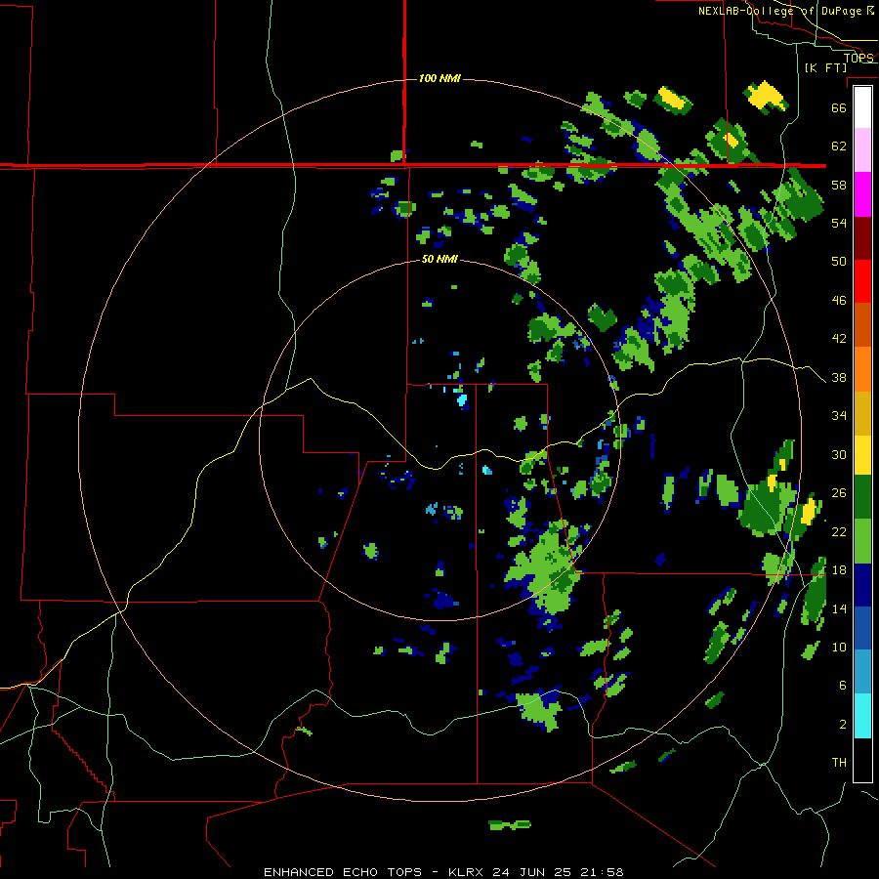The width and height of the screenshot is (879, 879).
Task: Click the 50 NMI range ring label
Action: pyautogui.click(x=439, y=259)
